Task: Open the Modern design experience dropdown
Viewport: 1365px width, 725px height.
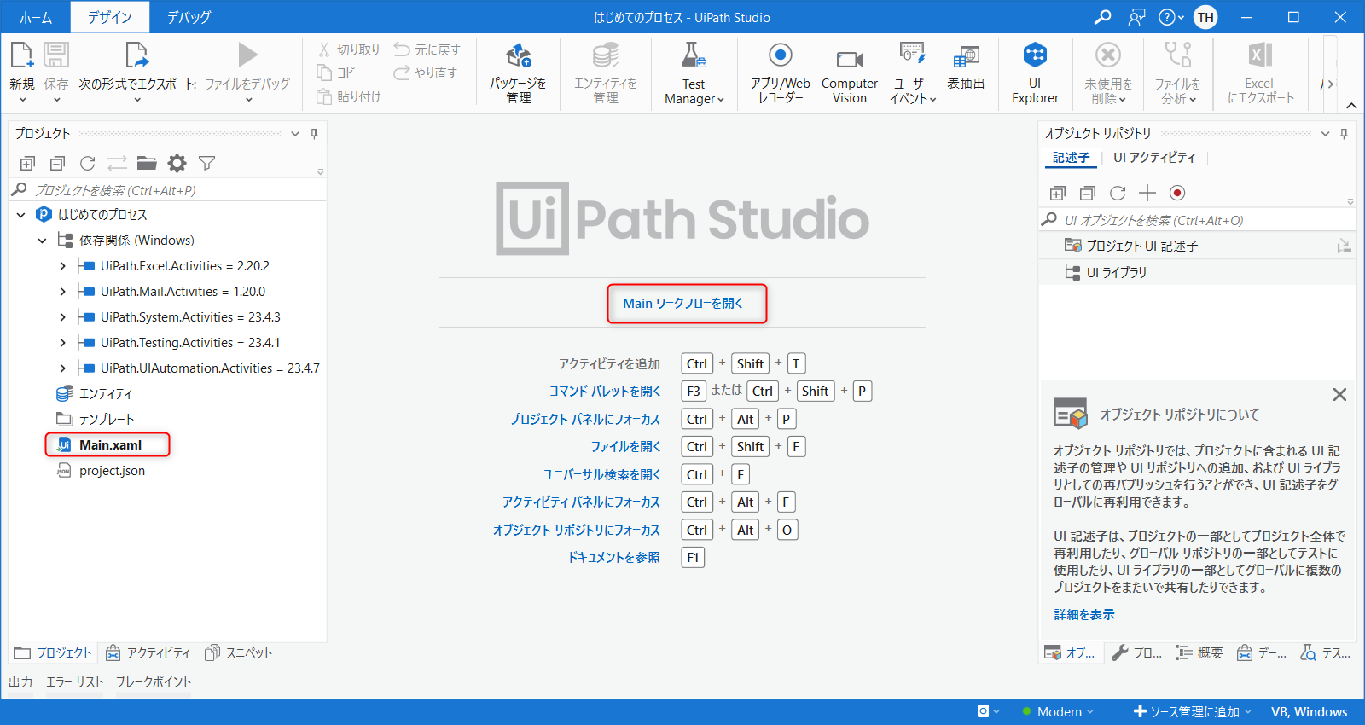Action: click(1058, 711)
